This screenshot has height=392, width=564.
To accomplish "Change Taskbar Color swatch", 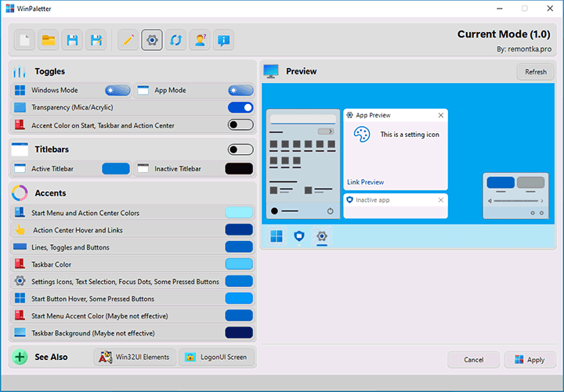I will pyautogui.click(x=239, y=264).
